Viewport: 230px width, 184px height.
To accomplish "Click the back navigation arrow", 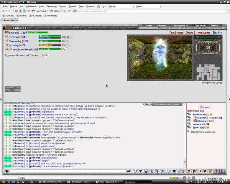I will tap(3, 11).
